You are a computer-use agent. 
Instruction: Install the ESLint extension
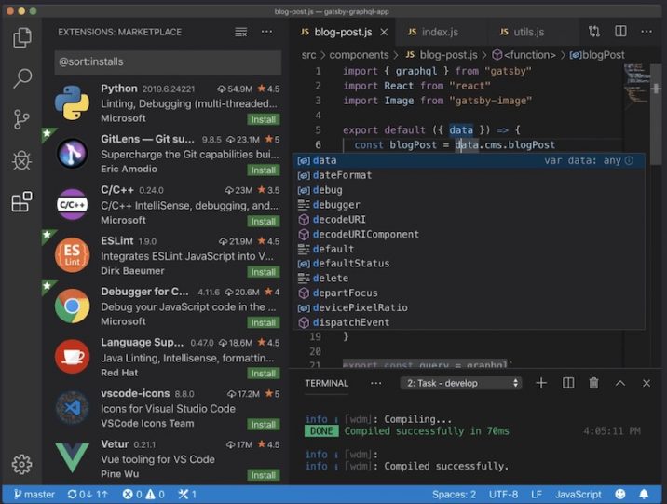click(264, 272)
